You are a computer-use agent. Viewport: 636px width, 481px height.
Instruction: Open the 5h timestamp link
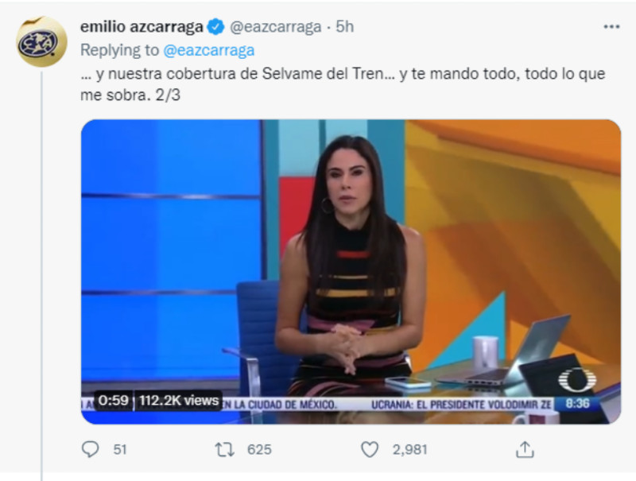click(x=345, y=27)
